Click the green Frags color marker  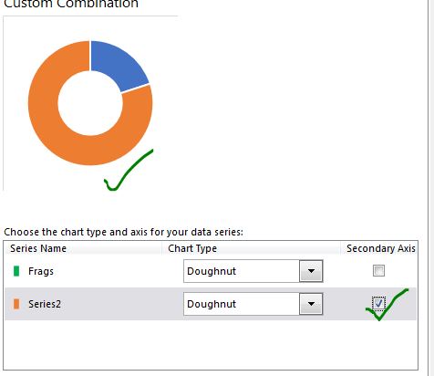coord(16,271)
